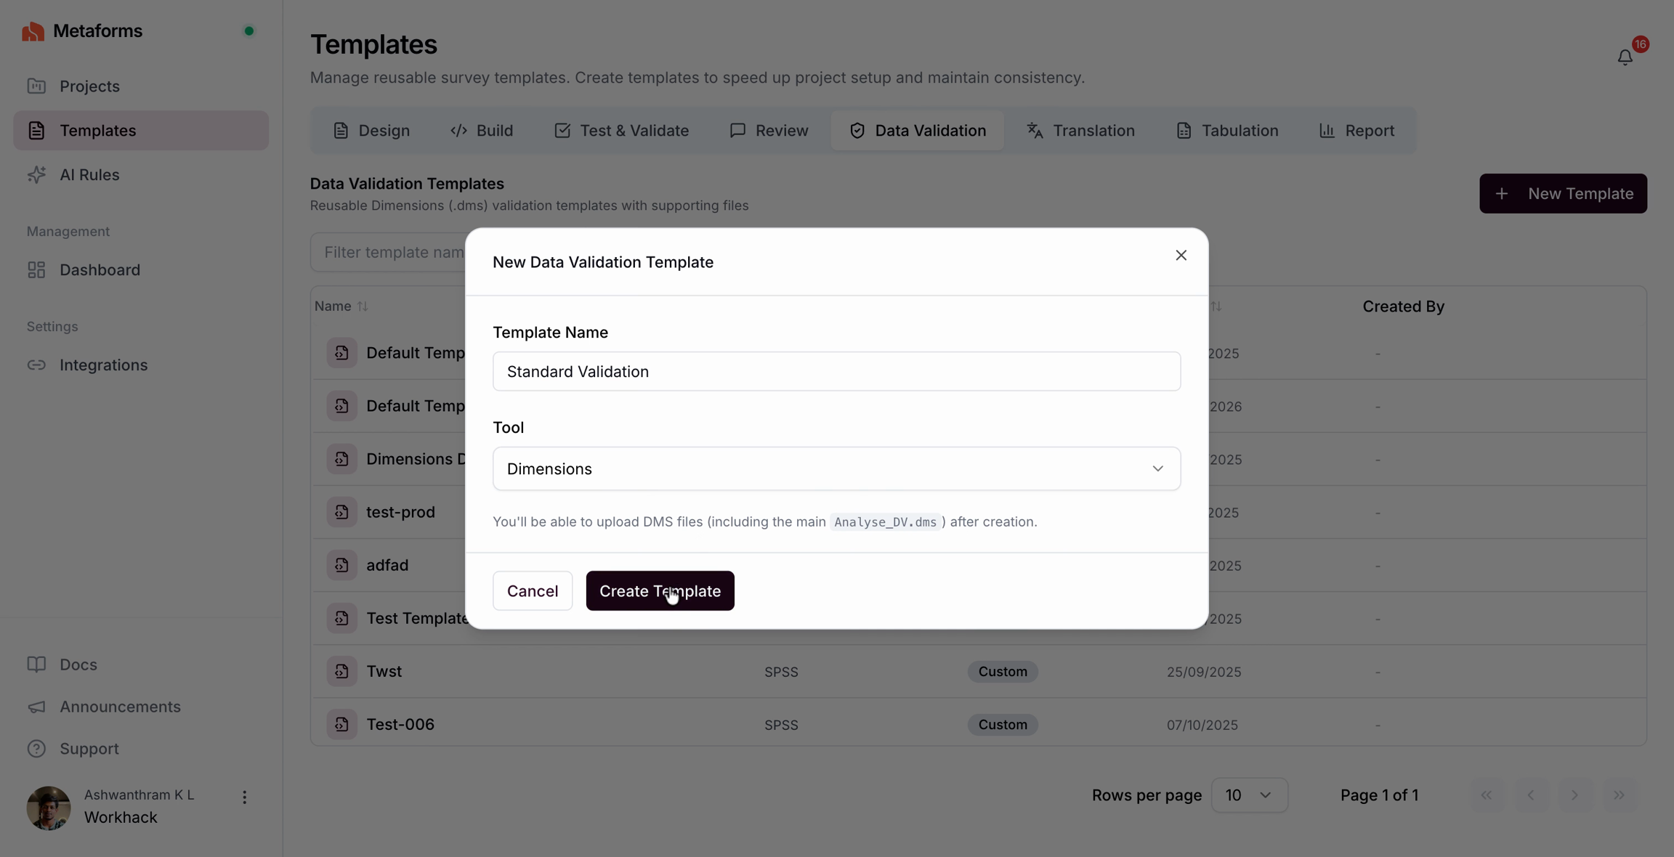
Task: Click the Cancel button in the dialog
Action: [532, 590]
